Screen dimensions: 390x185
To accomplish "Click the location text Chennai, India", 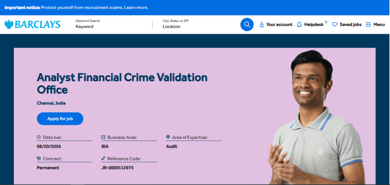I will [51, 103].
